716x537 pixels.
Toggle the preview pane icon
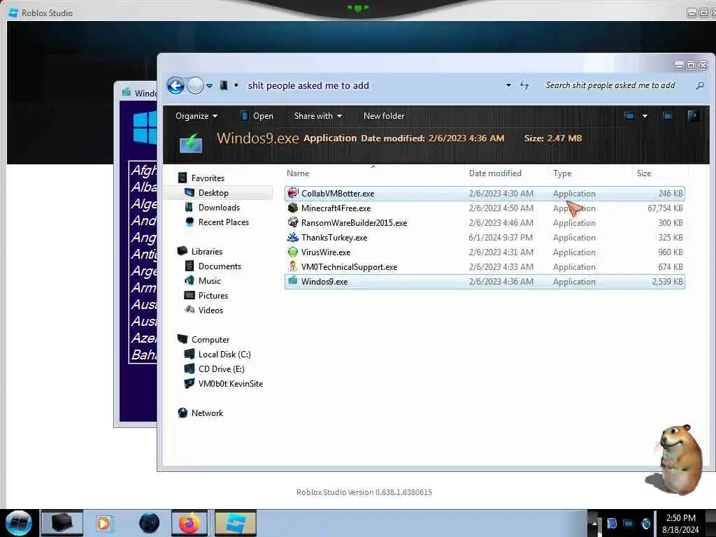point(668,116)
